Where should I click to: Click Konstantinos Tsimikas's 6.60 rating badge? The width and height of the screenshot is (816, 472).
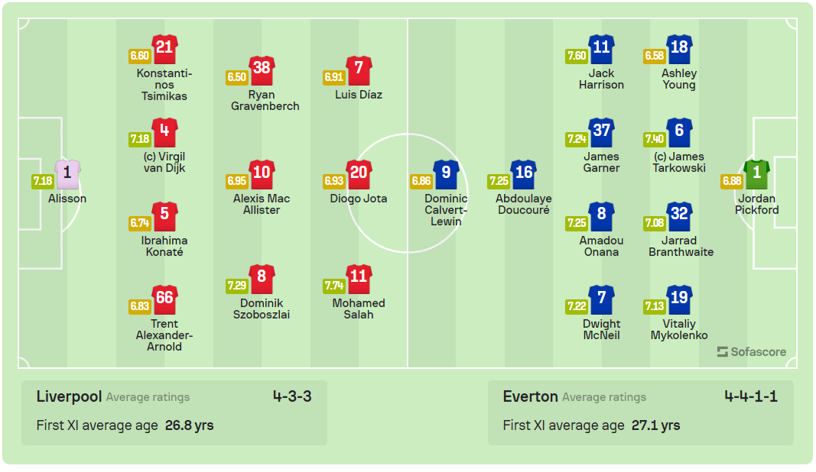tap(140, 56)
